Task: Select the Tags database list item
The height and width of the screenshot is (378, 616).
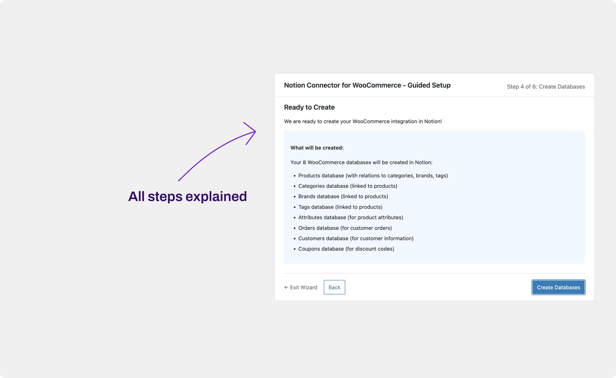Action: point(340,207)
